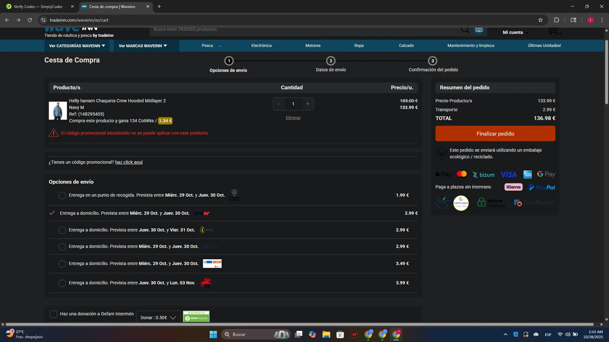Click step 2 Datos de envío
Screen dimensions: 609x342
point(331,64)
